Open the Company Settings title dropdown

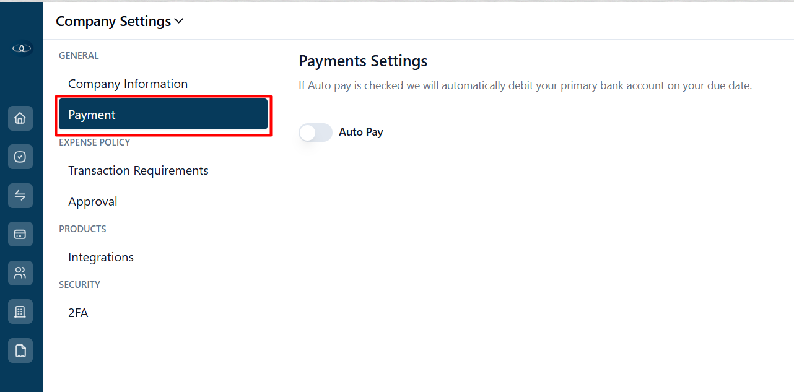tap(120, 21)
